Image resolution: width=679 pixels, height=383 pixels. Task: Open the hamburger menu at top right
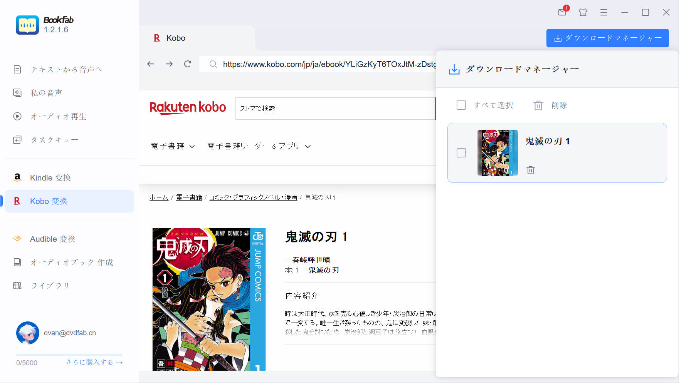(x=603, y=12)
